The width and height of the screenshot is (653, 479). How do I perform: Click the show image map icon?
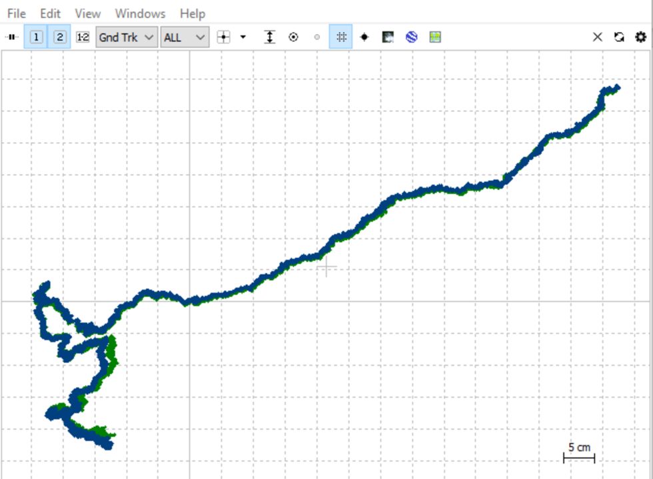point(388,37)
